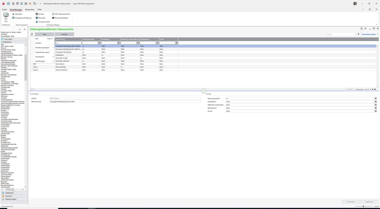Click the red X icon in the quick access toolbar
Viewport: 380px width, 209px height.
pos(30,3)
